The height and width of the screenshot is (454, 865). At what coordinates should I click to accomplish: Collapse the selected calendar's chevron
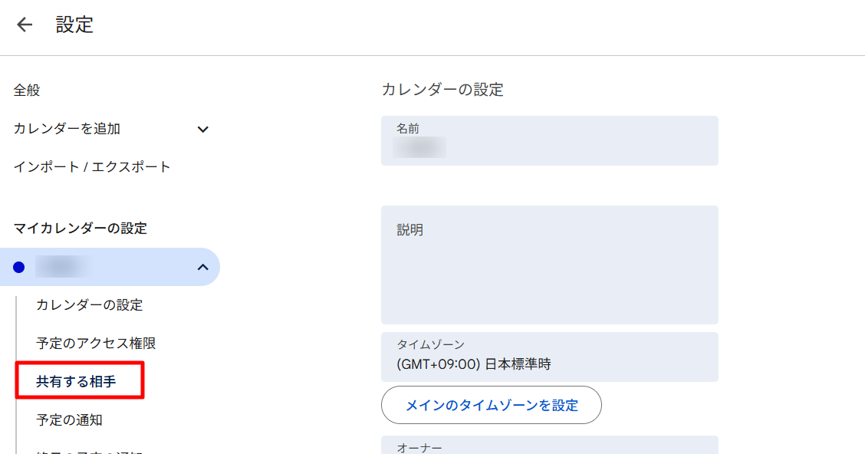pyautogui.click(x=203, y=267)
